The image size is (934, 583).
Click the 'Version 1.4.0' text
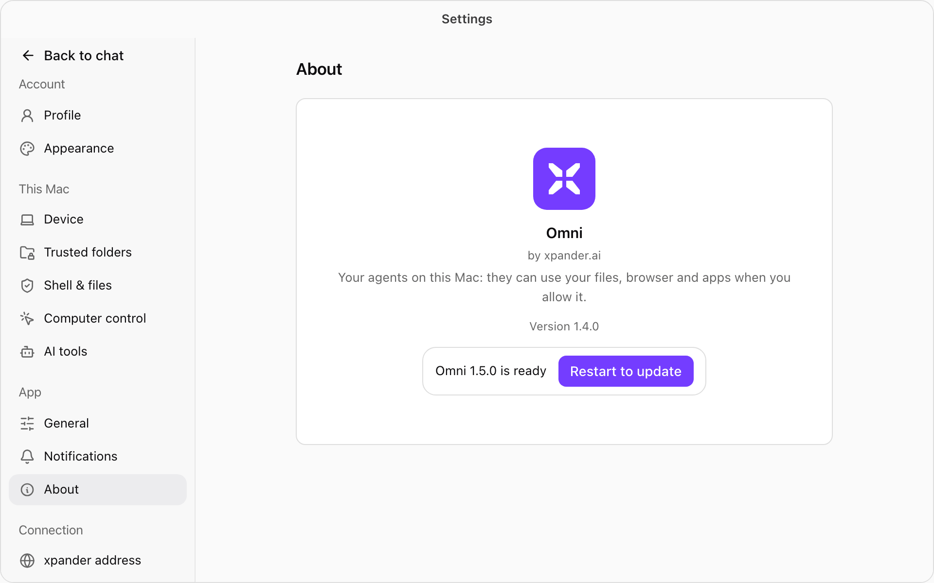coord(564,326)
